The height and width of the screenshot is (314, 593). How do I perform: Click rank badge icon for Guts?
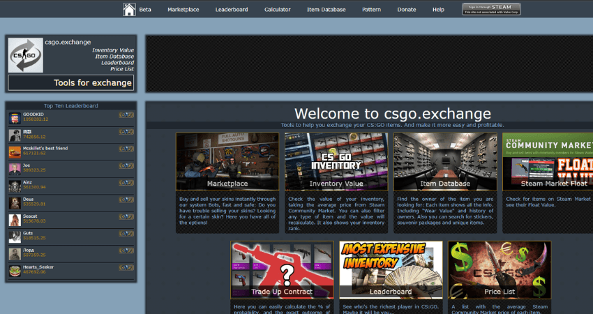point(126,234)
